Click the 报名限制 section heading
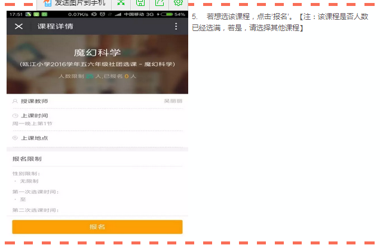 (27, 159)
